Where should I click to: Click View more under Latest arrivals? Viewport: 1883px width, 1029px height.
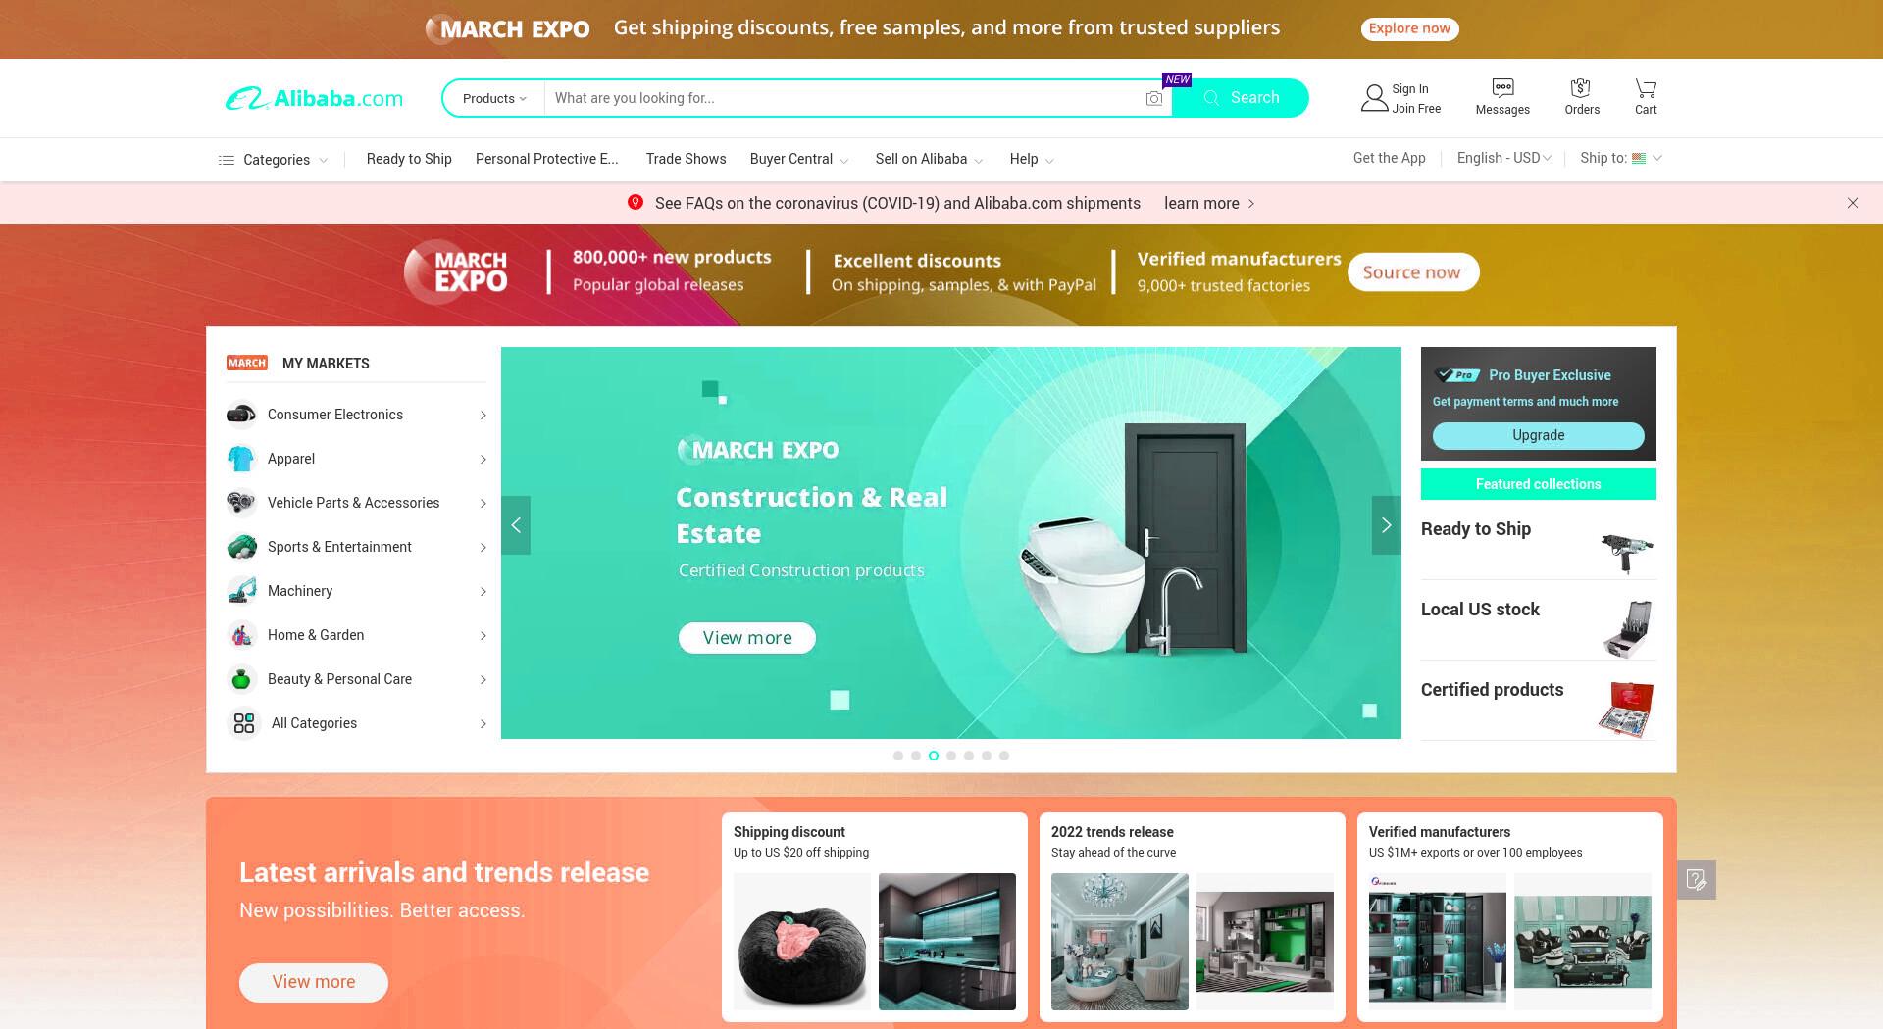(314, 982)
